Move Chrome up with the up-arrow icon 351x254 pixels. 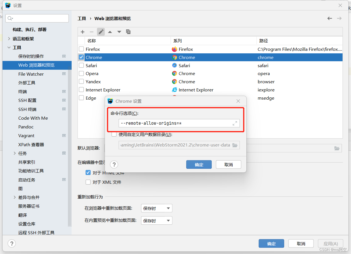[x=110, y=32]
